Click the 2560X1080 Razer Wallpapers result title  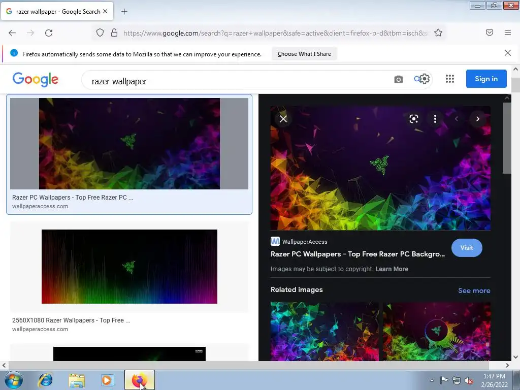71,320
